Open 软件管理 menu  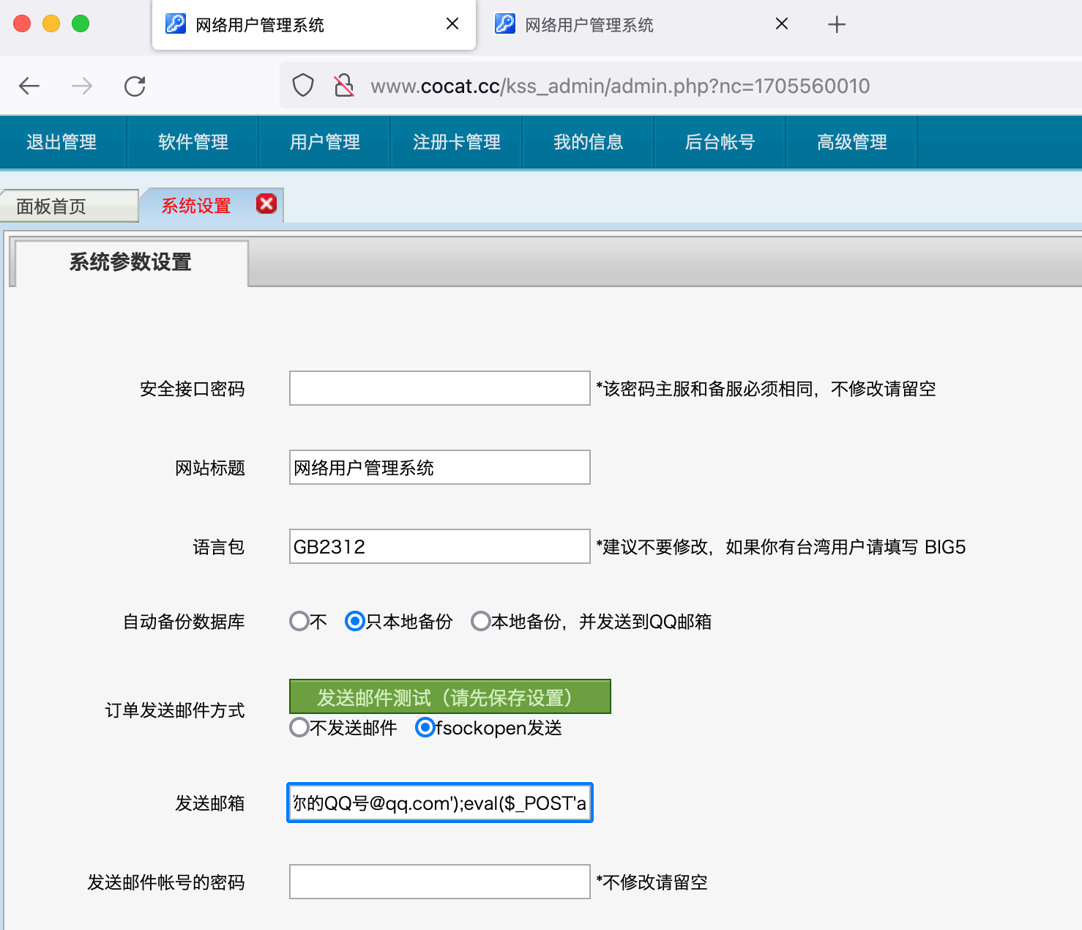point(193,142)
